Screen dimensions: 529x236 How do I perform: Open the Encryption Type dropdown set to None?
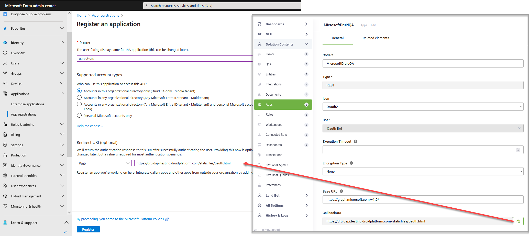(423, 171)
